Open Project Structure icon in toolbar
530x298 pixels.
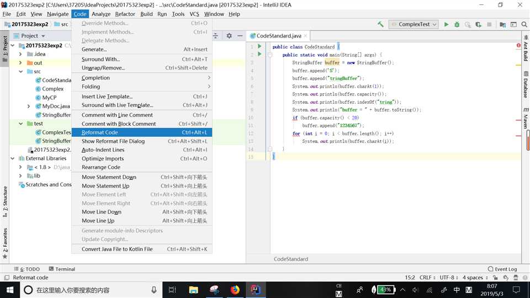pyautogui.click(x=502, y=24)
